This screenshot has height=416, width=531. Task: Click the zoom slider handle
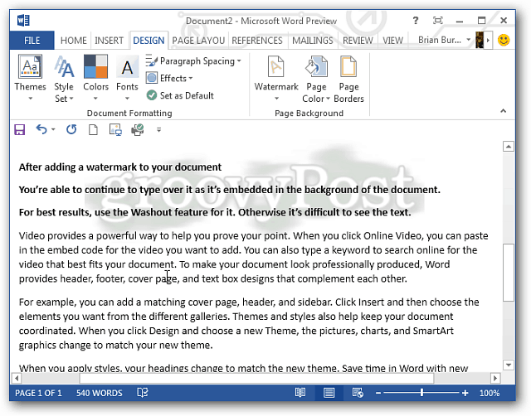[421, 393]
